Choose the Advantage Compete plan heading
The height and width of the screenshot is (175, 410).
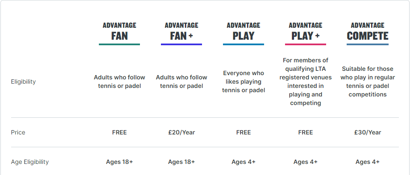[368, 32]
